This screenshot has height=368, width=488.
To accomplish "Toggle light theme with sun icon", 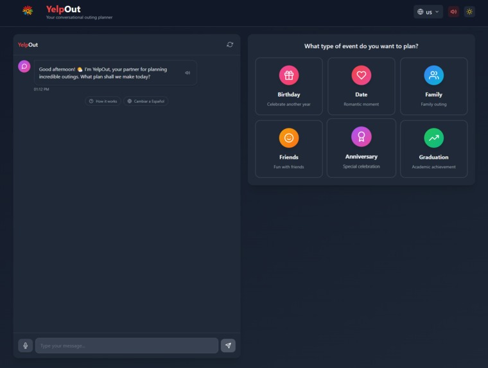I will (469, 12).
